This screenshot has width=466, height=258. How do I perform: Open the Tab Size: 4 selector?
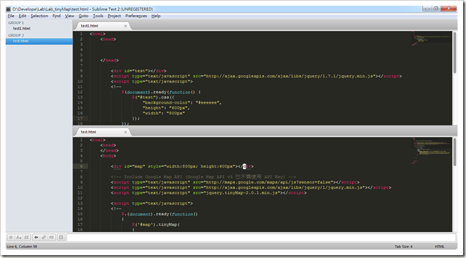click(x=403, y=247)
